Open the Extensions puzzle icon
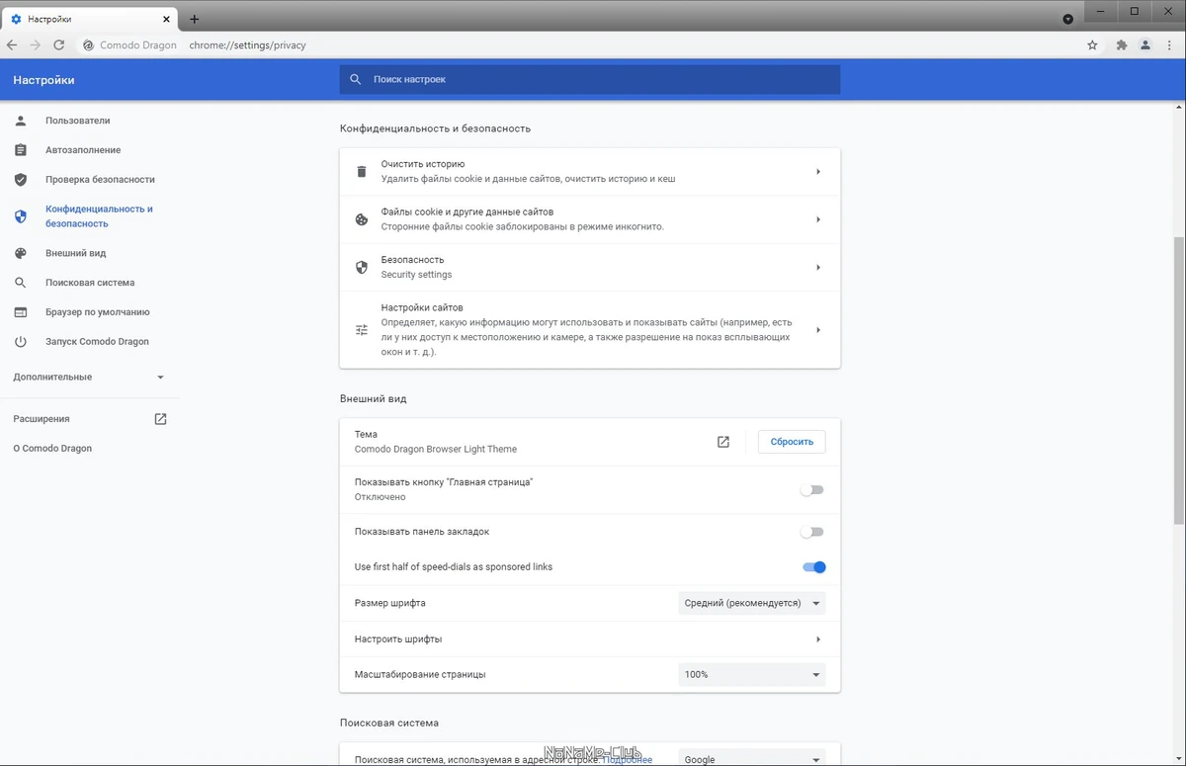1186x766 pixels. 1122,45
